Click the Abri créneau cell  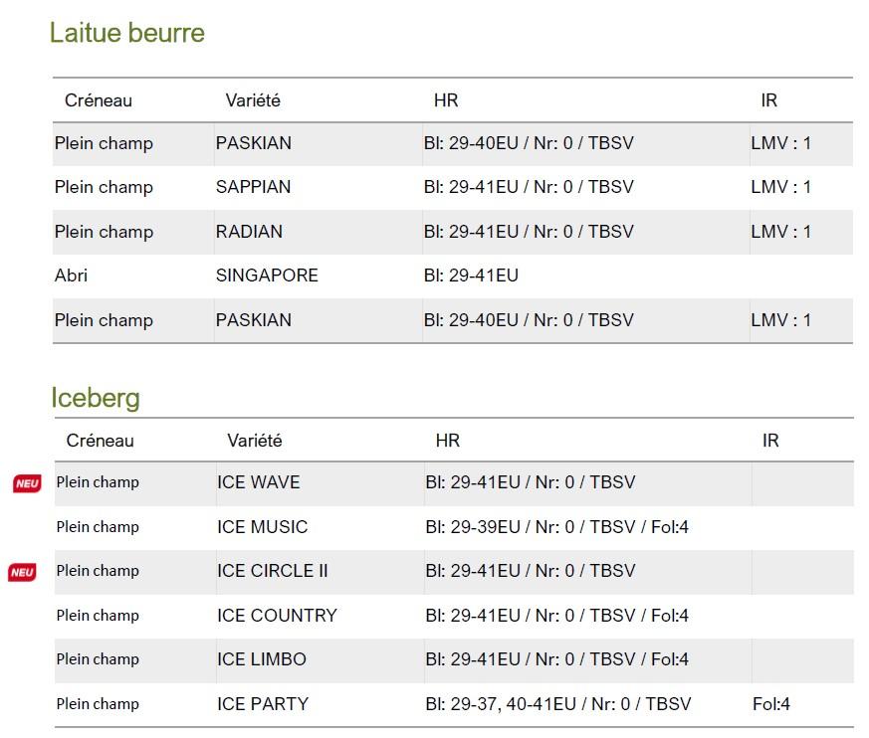(x=71, y=276)
